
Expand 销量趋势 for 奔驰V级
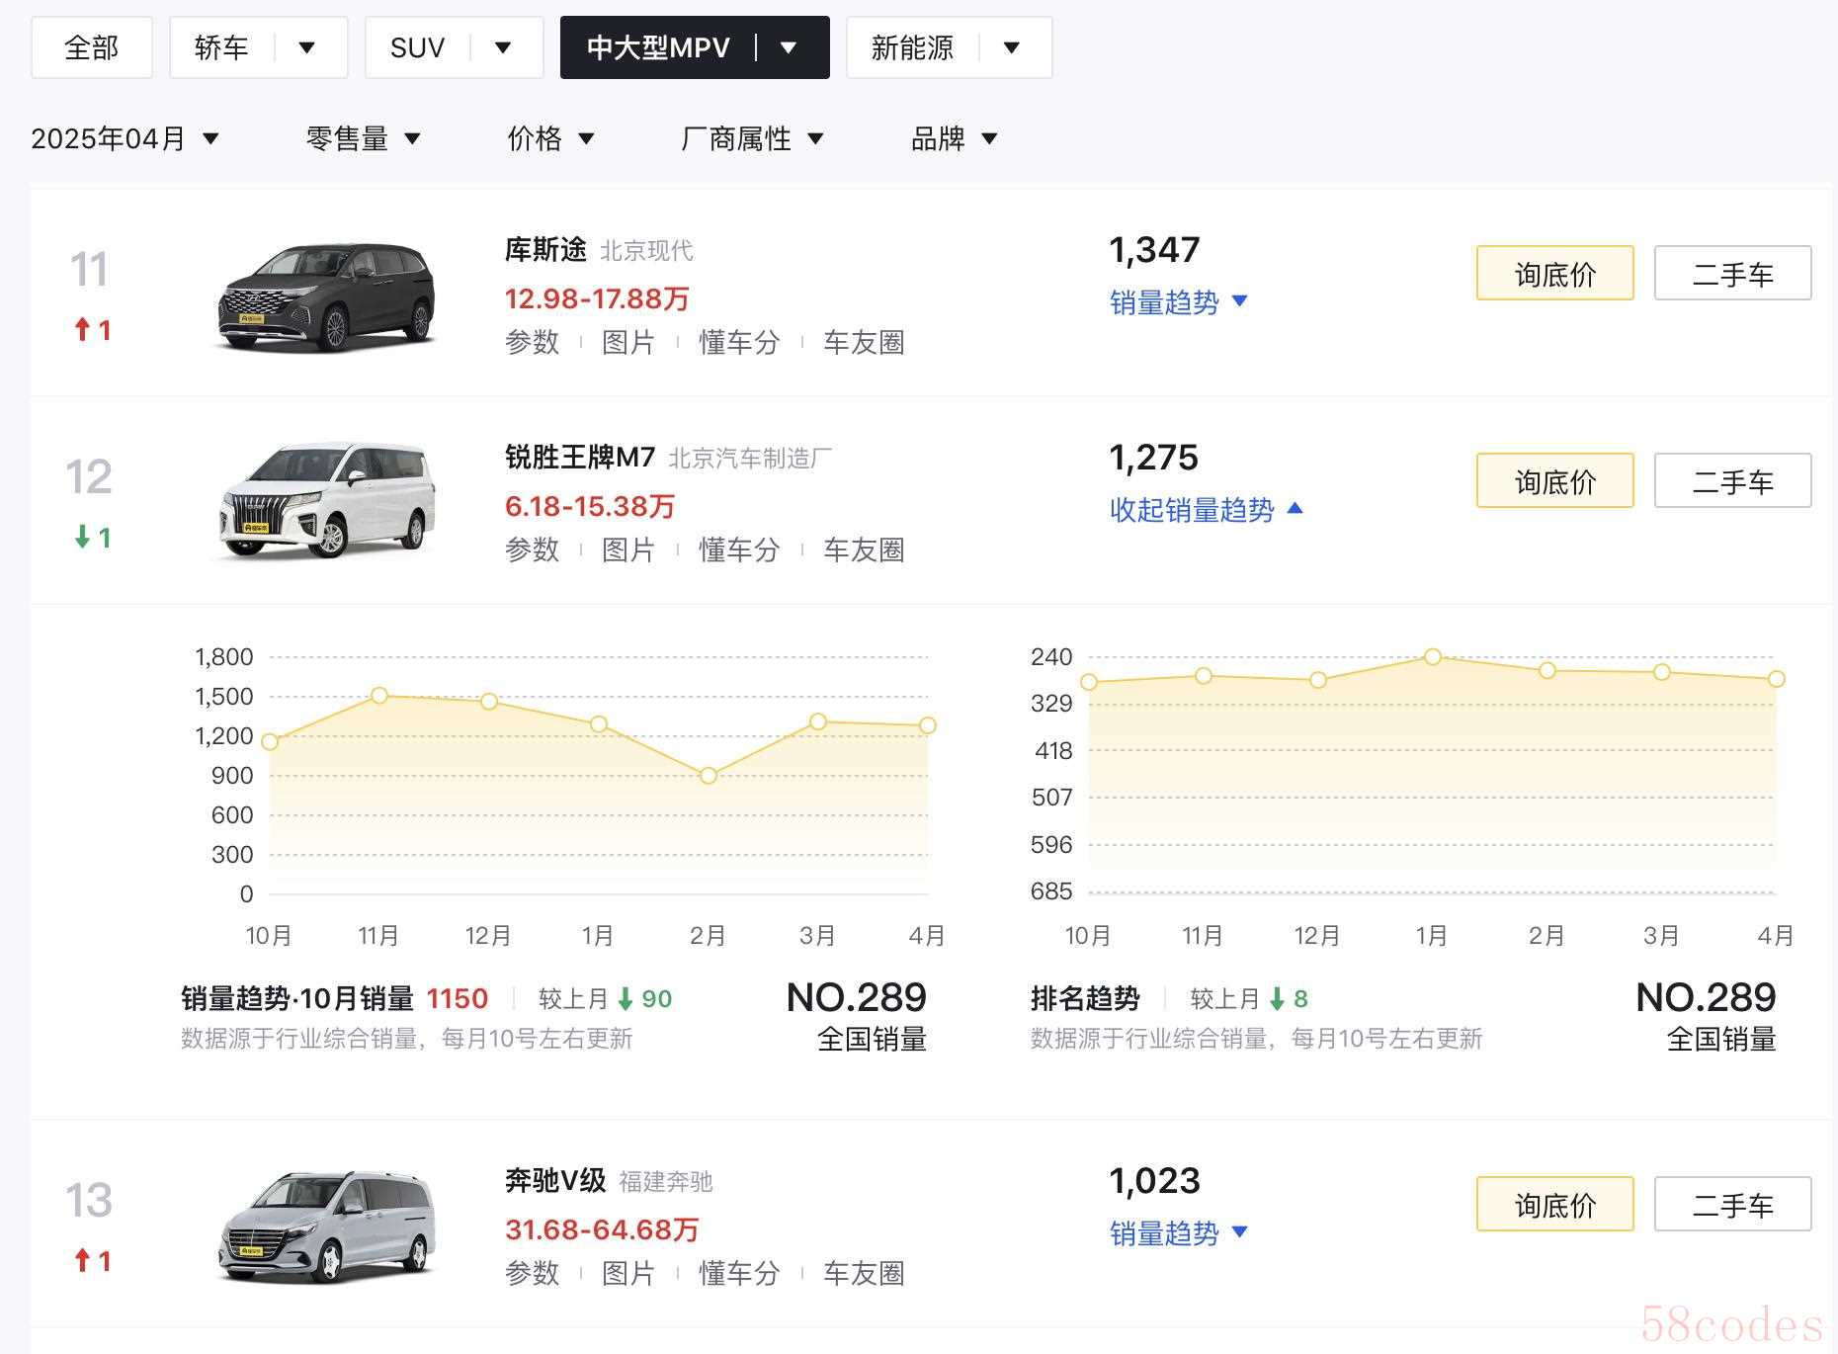pos(1179,1233)
